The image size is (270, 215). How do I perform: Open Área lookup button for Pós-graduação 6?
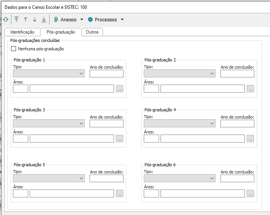pos(250,194)
